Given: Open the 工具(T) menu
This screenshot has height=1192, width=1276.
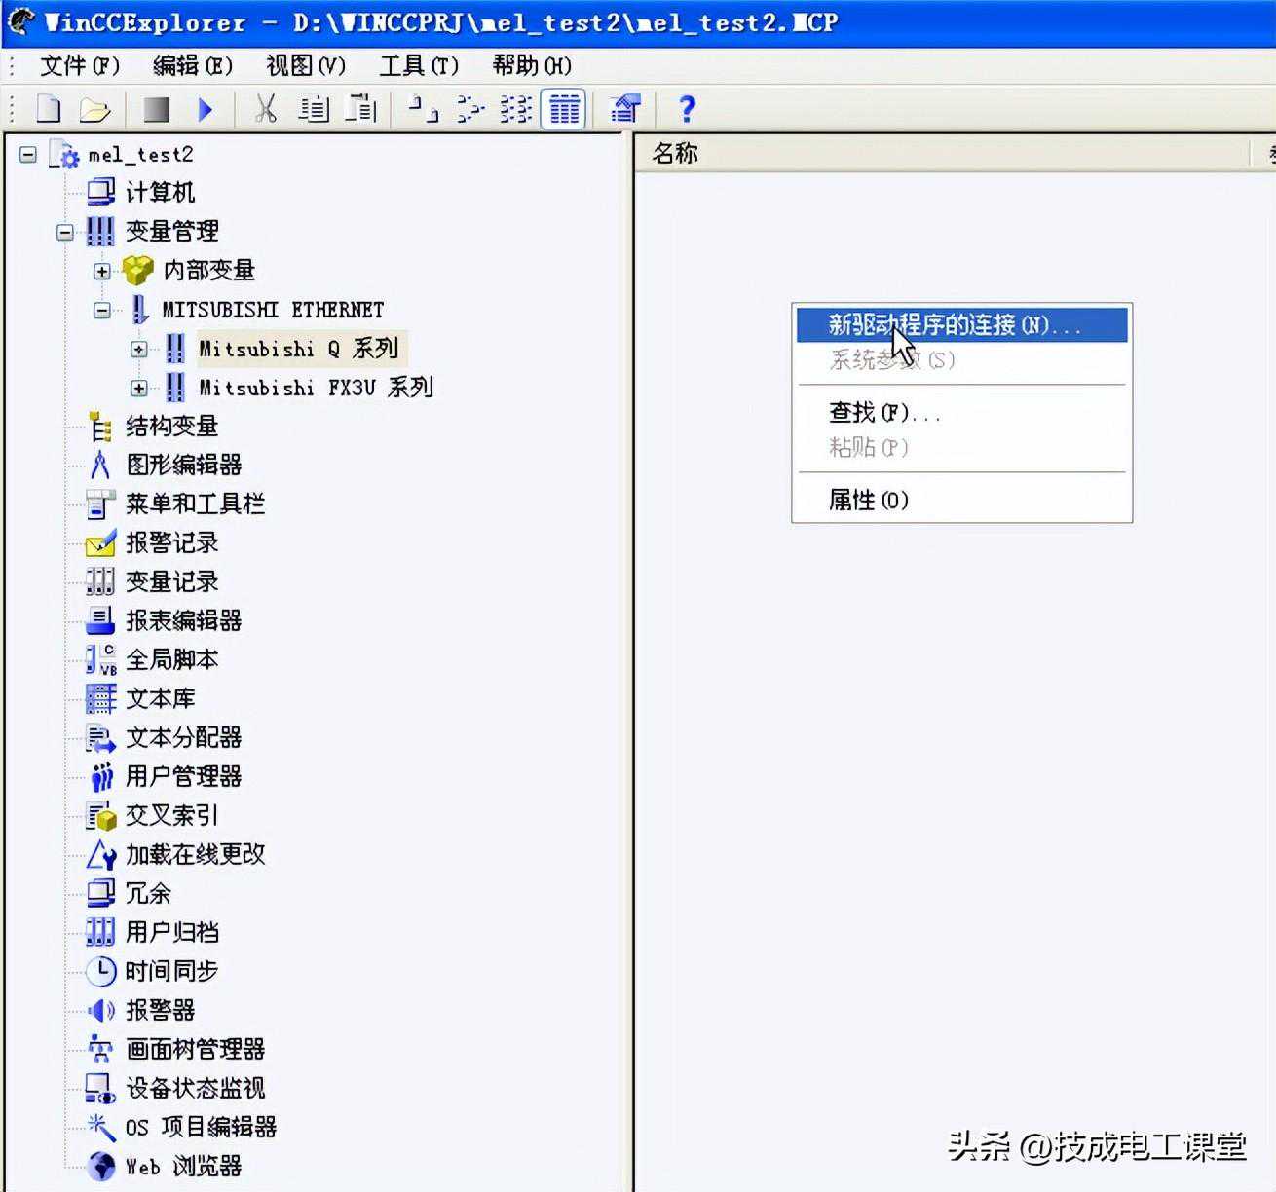Looking at the screenshot, I should 419,65.
